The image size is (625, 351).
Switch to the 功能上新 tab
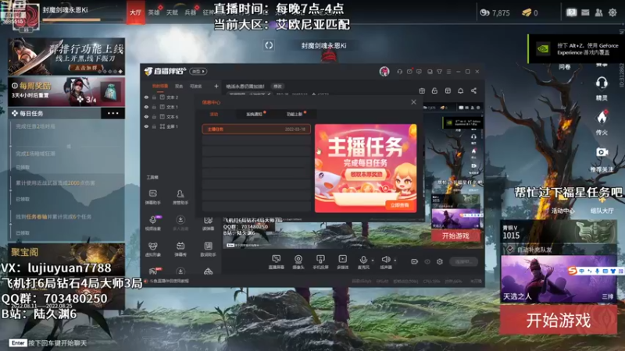coord(295,114)
